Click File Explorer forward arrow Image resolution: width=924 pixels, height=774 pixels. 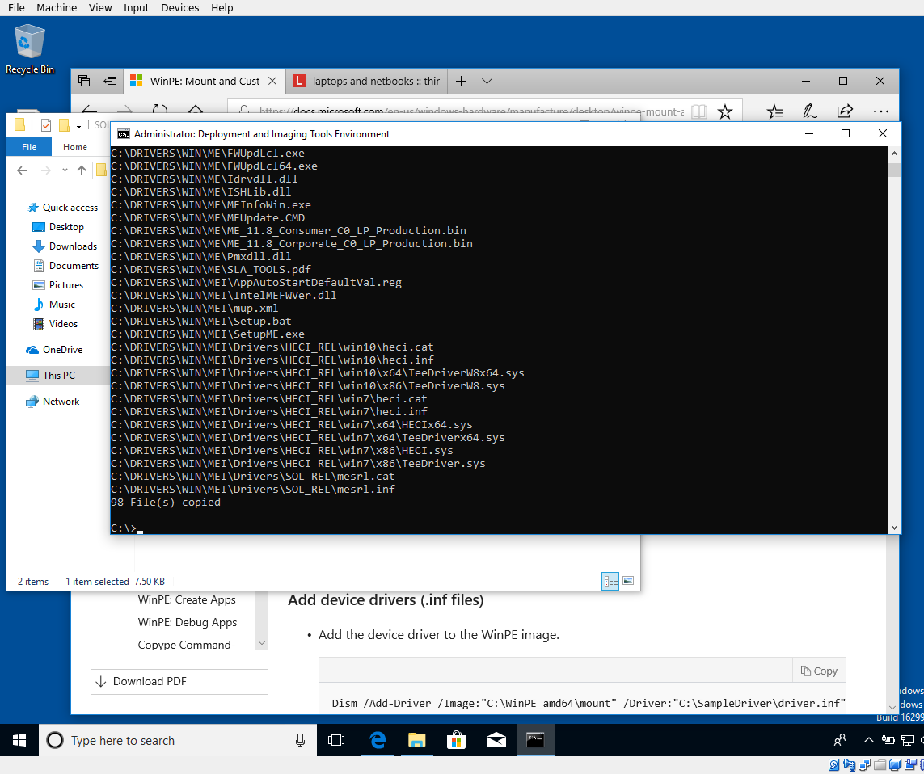(x=45, y=170)
